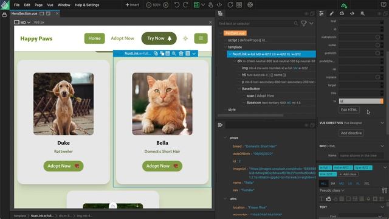This screenshot has height=219, width=389.
Task: Click the search magnifier in the tree panel
Action: pyautogui.click(x=296, y=23)
